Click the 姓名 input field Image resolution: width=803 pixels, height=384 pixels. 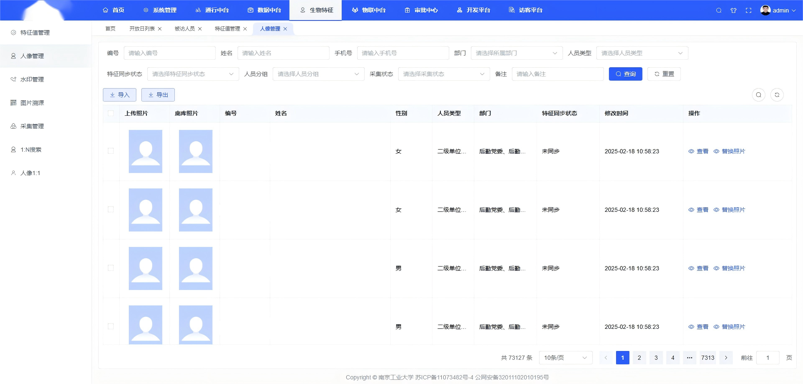[x=283, y=53]
